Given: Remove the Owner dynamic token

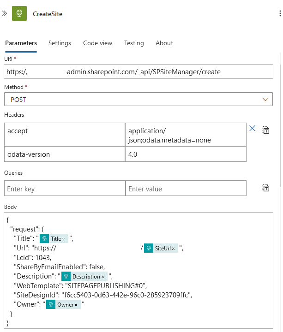Looking at the screenshot, I should (x=76, y=305).
